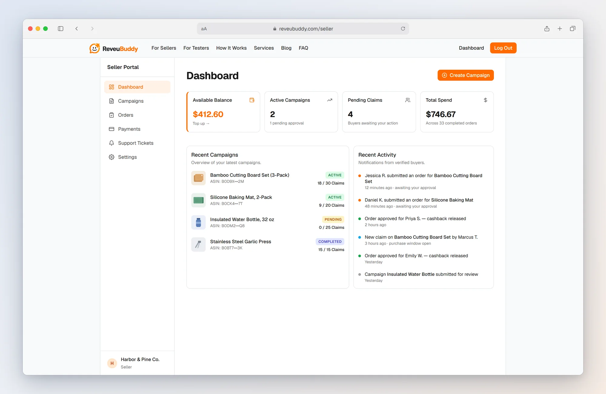The image size is (606, 394).
Task: Click the Create Campaign button
Action: tap(466, 75)
